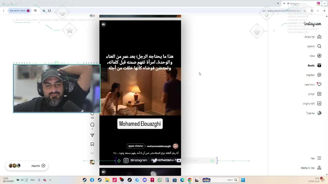Click the follow button 'התחלת מעקב'
This screenshot has width=328, height=184.
[136, 146]
